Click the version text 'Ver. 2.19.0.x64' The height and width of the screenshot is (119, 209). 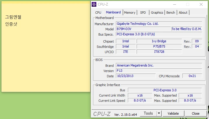tap(126, 114)
